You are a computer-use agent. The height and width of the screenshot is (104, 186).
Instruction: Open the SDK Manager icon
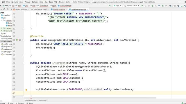click(x=185, y=6)
